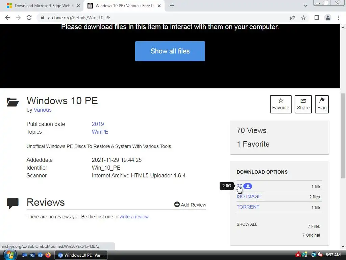Download the 7Z file link

[x=239, y=186]
